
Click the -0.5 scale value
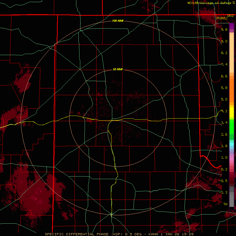(223, 181)
